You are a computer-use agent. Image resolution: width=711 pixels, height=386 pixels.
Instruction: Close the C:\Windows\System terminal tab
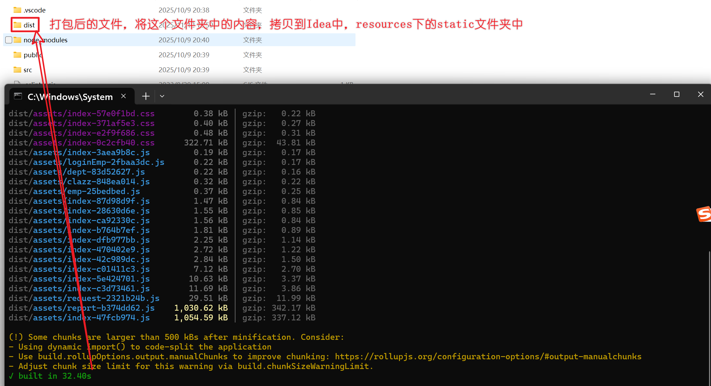coord(123,96)
